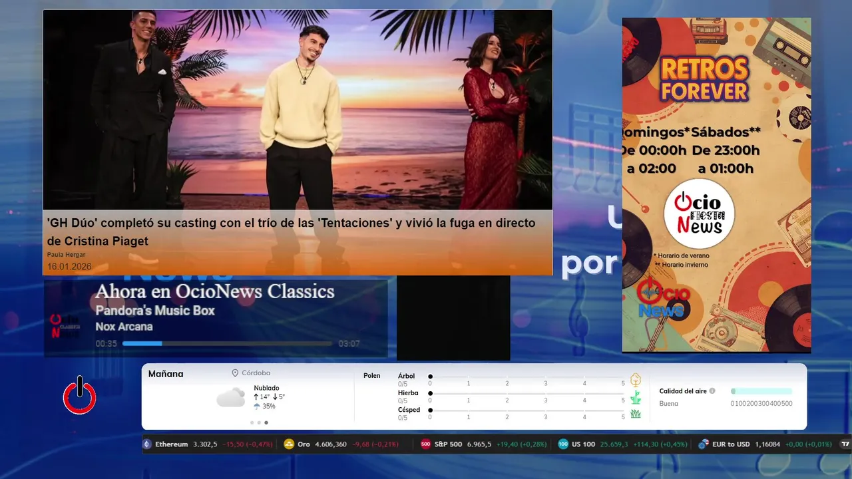This screenshot has width=852, height=479.
Task: Click 'Horario de verano' footnote on poster
Action: [x=682, y=255]
